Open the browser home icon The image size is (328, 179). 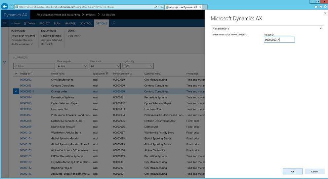point(316,7)
